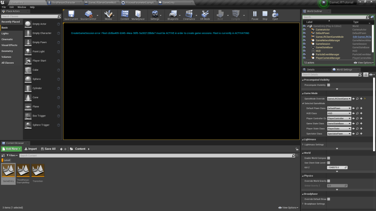
Task: Switch to the World Settings tab
Action: pyautogui.click(x=344, y=70)
